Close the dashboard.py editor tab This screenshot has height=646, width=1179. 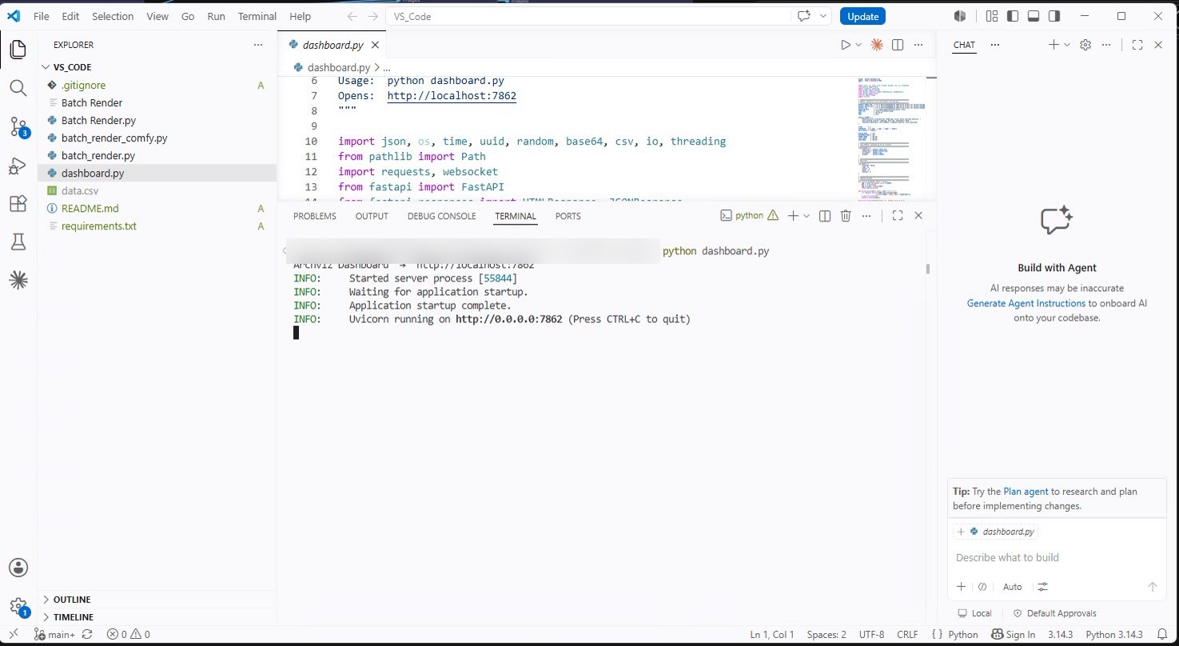click(x=375, y=45)
